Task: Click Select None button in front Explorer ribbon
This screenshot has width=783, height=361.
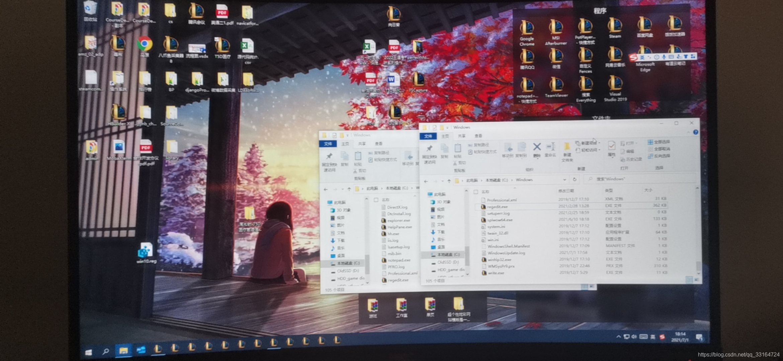Action: pos(659,149)
